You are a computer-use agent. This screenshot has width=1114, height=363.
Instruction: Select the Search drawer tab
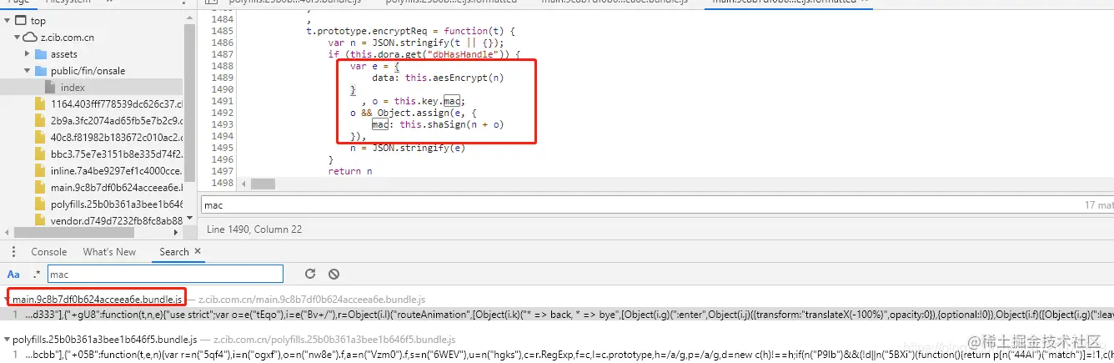[174, 252]
